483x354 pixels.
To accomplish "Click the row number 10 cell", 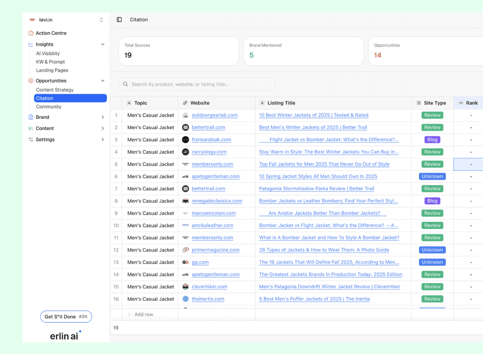I will pyautogui.click(x=116, y=226).
